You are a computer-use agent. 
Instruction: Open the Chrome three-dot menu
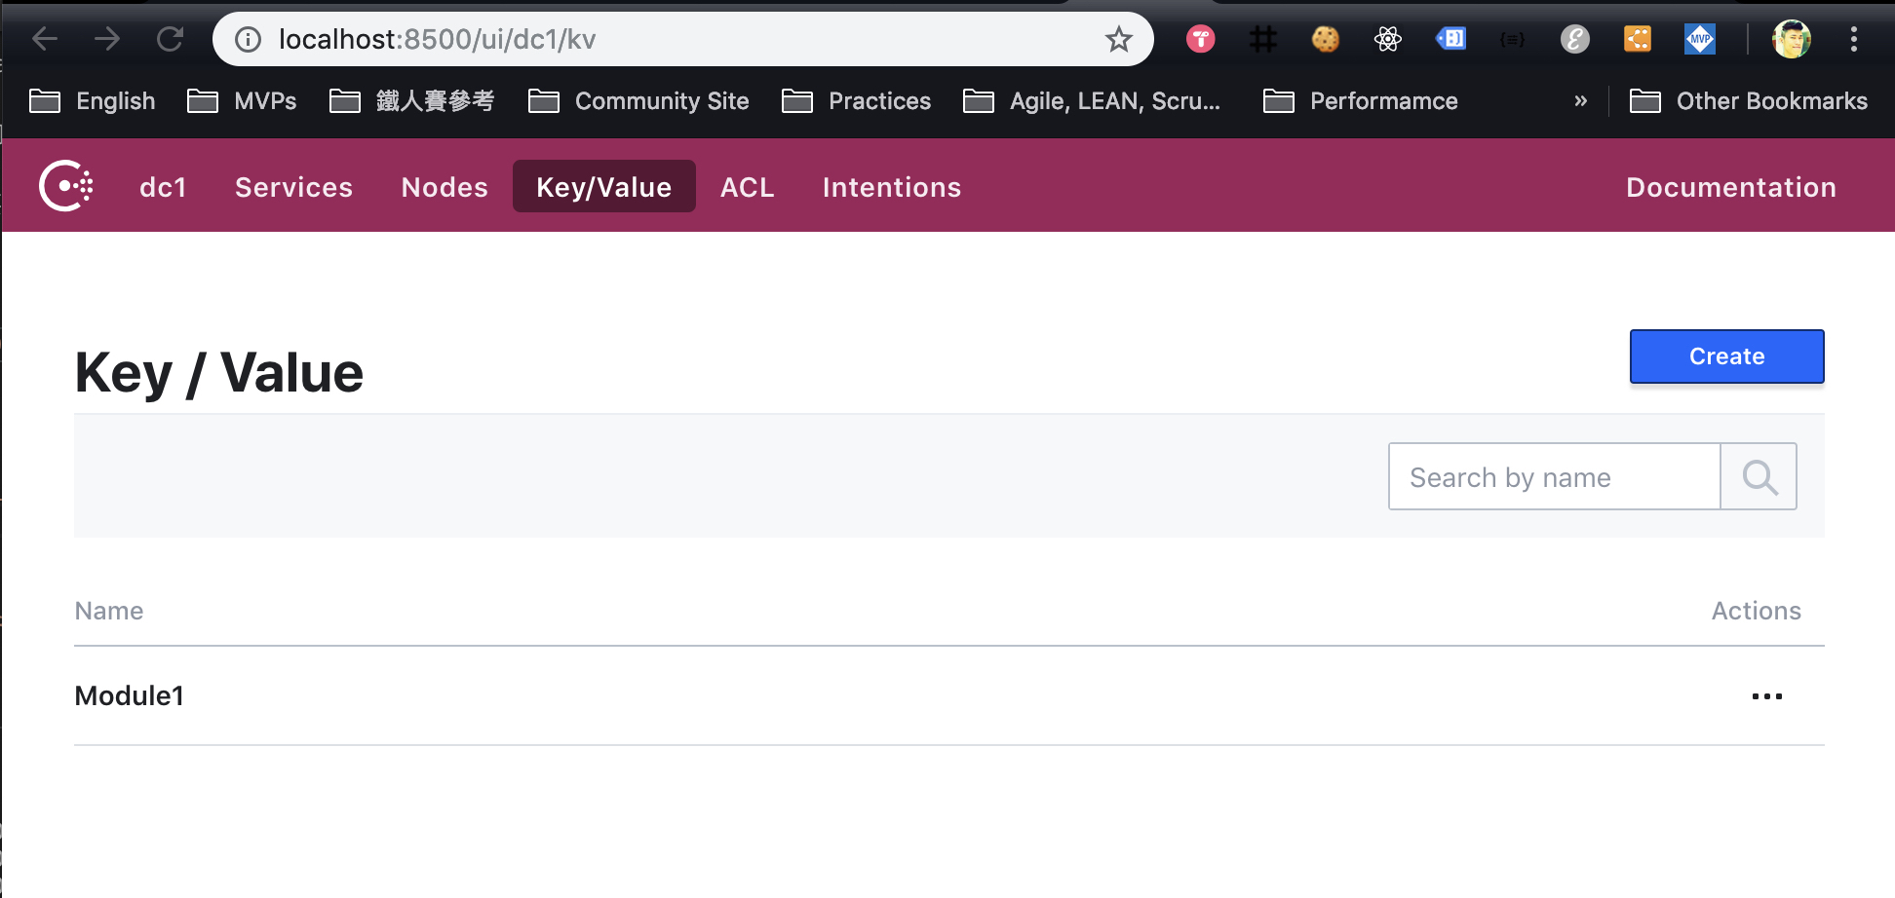pyautogui.click(x=1853, y=40)
